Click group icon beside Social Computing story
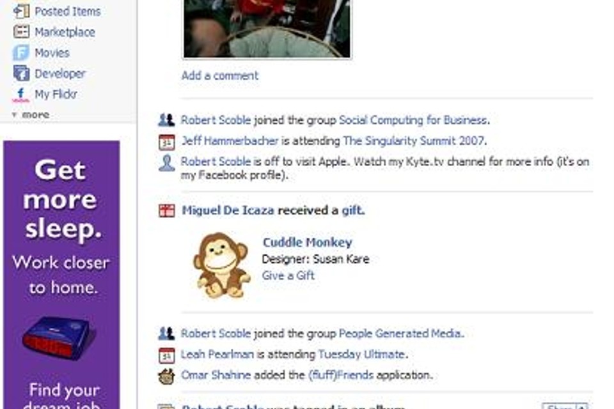Screen dimensions: 614x409 pyautogui.click(x=166, y=120)
